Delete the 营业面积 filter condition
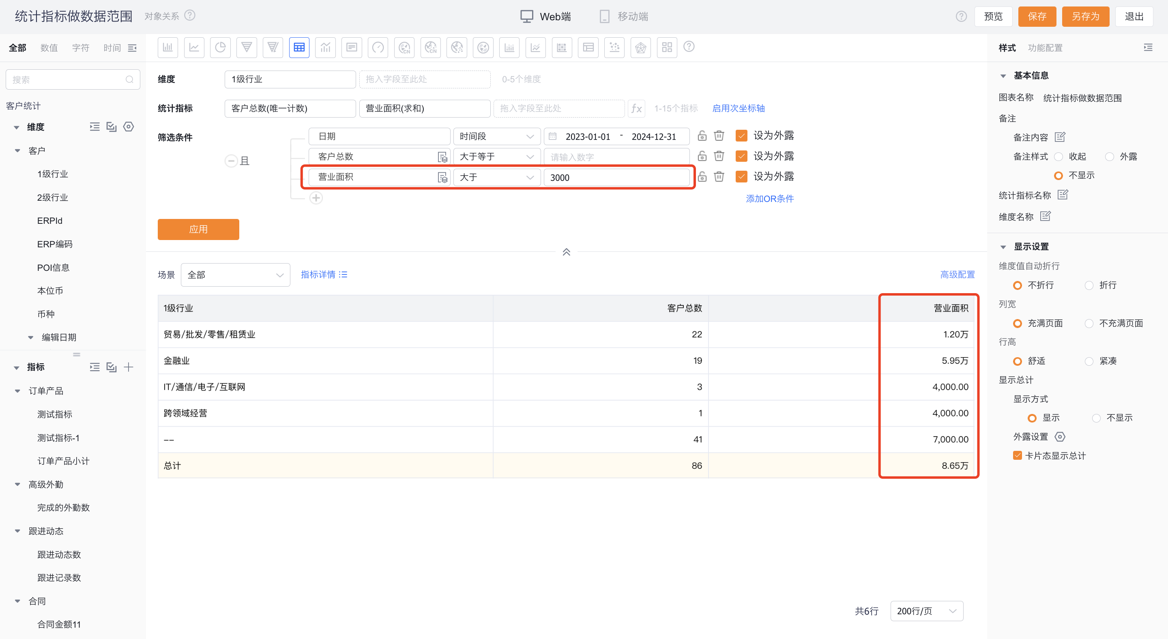 pos(719,177)
